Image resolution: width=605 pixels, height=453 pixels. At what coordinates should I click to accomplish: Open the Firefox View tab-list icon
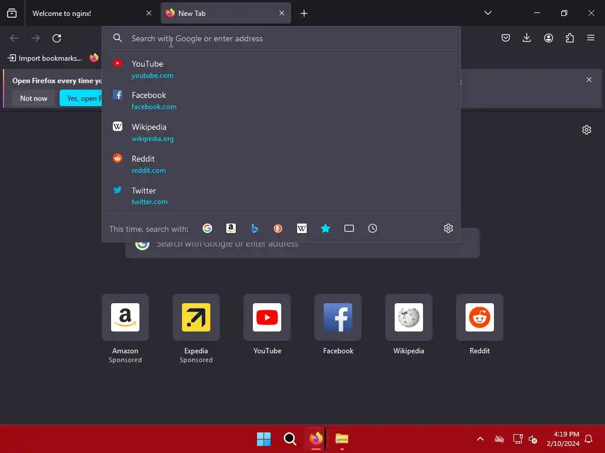pyautogui.click(x=12, y=13)
